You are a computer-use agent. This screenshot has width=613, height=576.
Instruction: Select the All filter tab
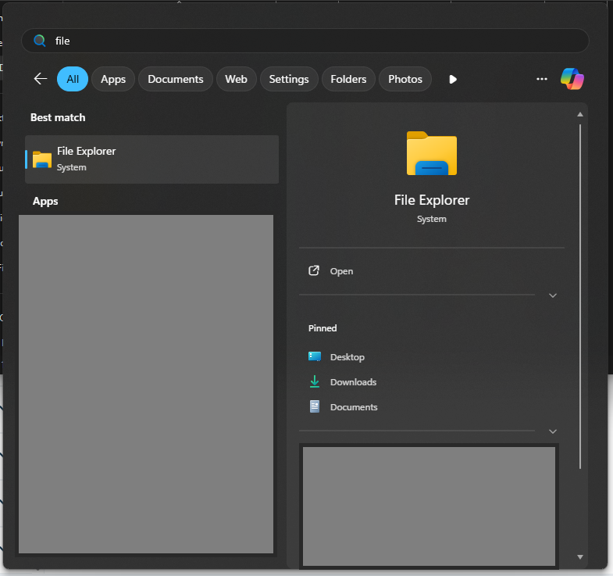73,79
